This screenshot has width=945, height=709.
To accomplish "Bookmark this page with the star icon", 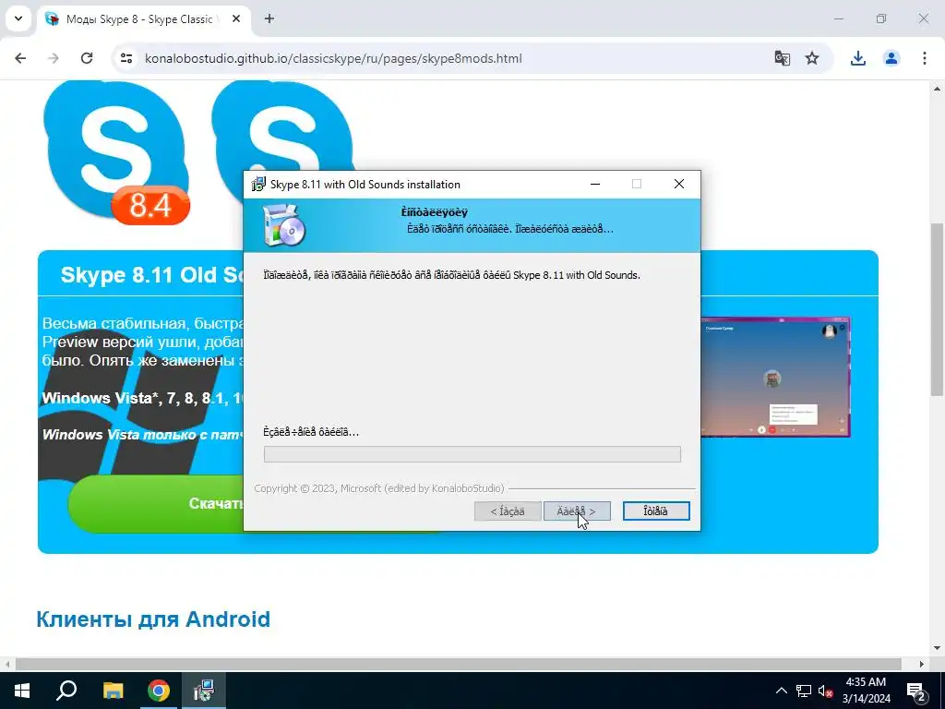I will pos(812,58).
